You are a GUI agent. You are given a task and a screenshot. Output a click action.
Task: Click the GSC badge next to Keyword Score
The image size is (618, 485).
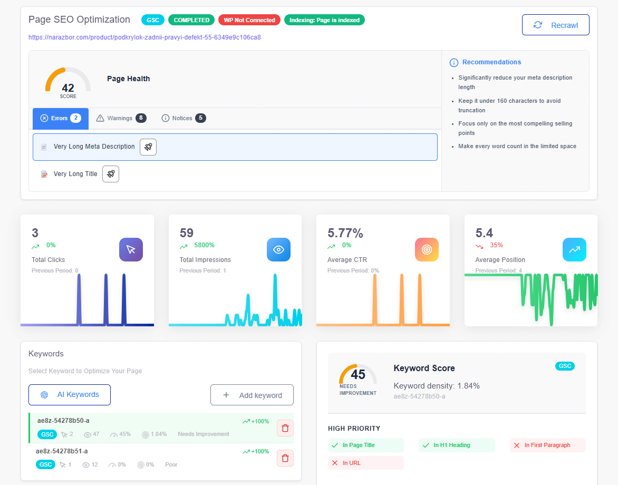[565, 366]
